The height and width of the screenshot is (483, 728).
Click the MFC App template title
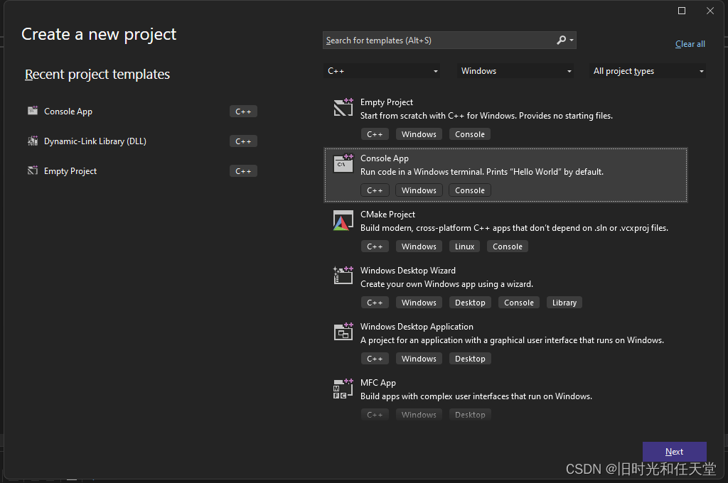click(x=378, y=383)
